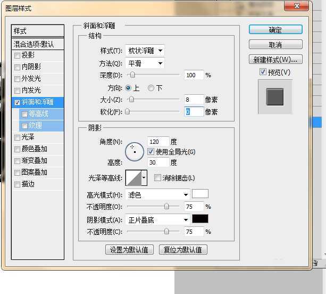The width and height of the screenshot is (326, 294).
Task: Select the 下 direction radio button
Action: tap(151, 88)
